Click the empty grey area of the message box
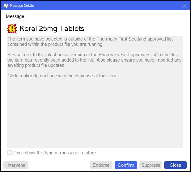Image resolution: width=191 pixels, height=172 pixels. click(95, 114)
